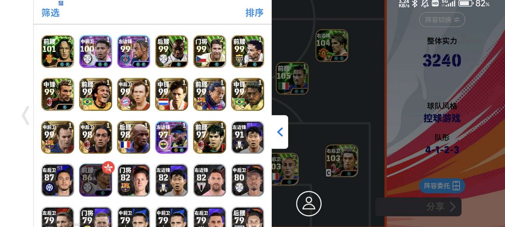The width and height of the screenshot is (505, 227).
Task: Pick the 82 右边锋 pink-shirt card
Action: pos(209,180)
